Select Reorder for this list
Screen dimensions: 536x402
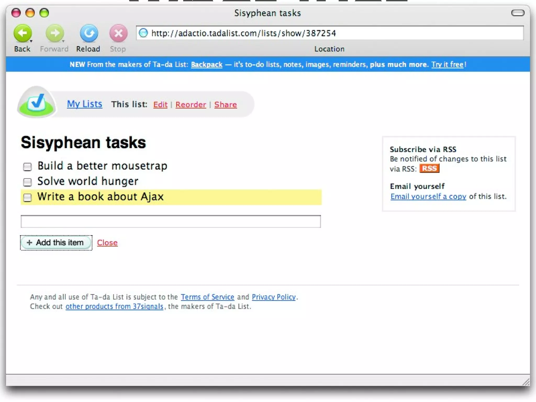[x=191, y=104]
